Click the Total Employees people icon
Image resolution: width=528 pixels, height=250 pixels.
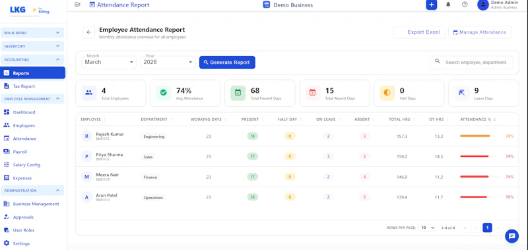click(89, 93)
